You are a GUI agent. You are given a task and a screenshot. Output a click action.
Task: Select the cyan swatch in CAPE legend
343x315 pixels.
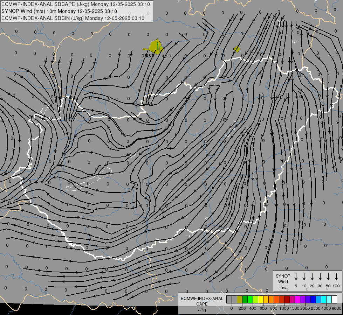(x=324, y=300)
